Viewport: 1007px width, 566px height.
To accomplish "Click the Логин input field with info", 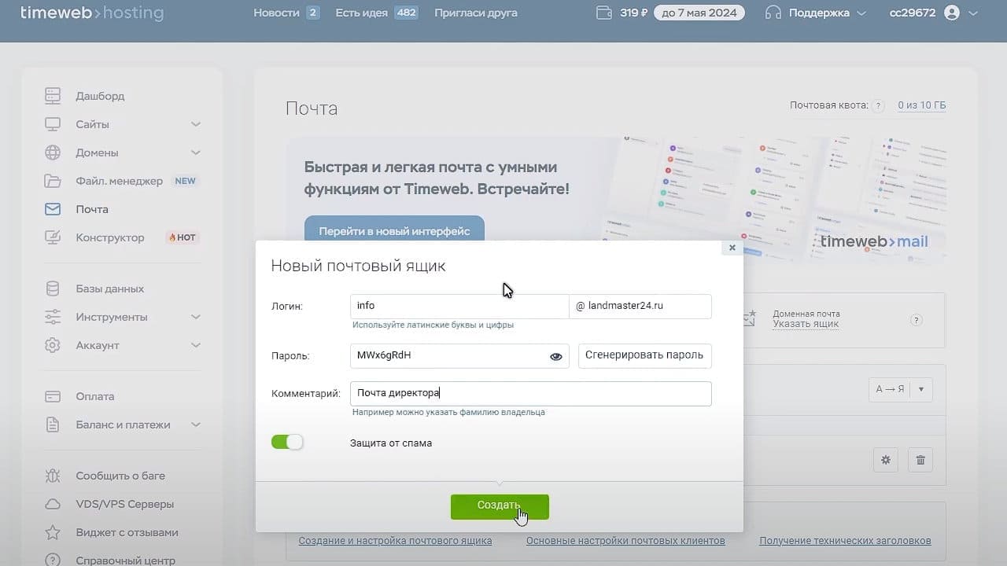I will (459, 306).
